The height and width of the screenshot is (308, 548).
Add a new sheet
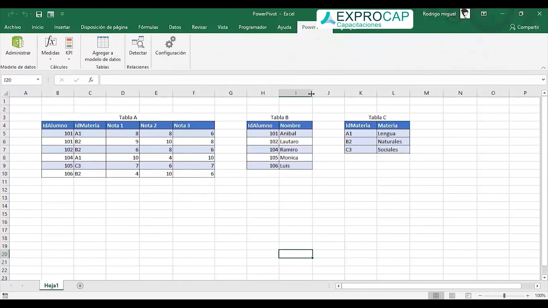(x=80, y=286)
